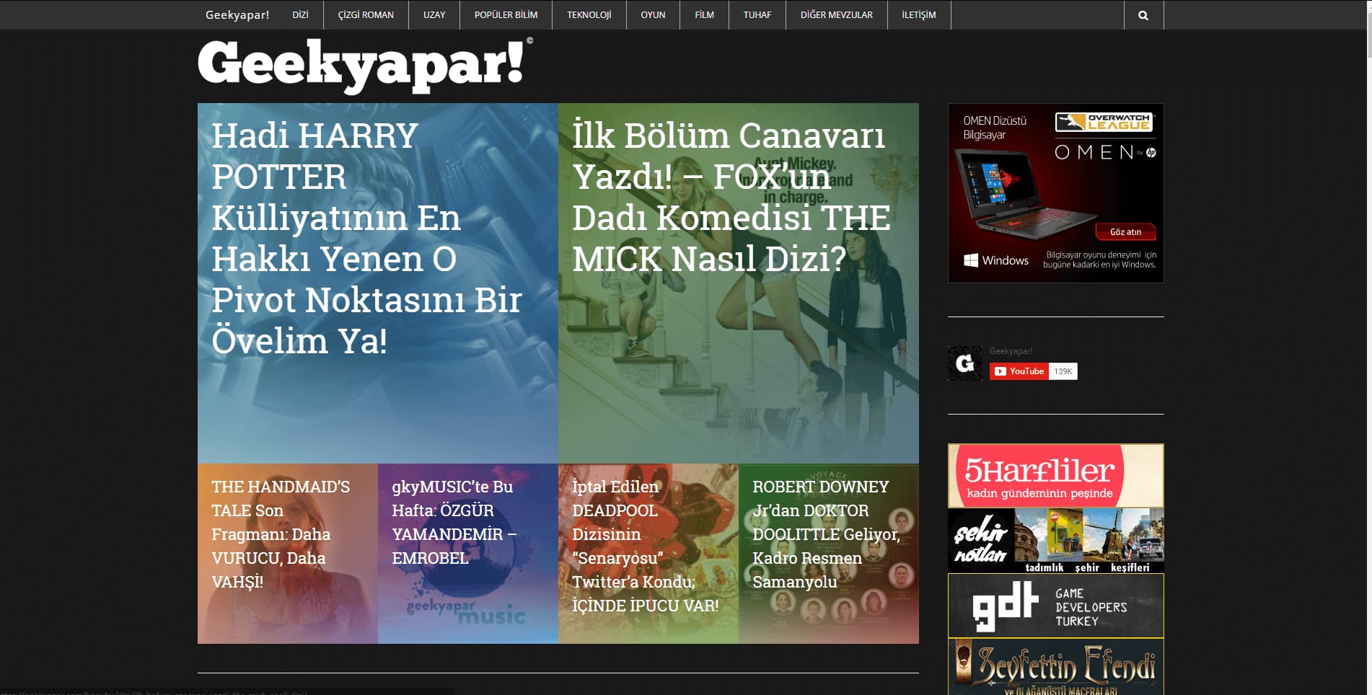
Task: Click the Overwatch League logo in ad
Action: tap(1104, 122)
